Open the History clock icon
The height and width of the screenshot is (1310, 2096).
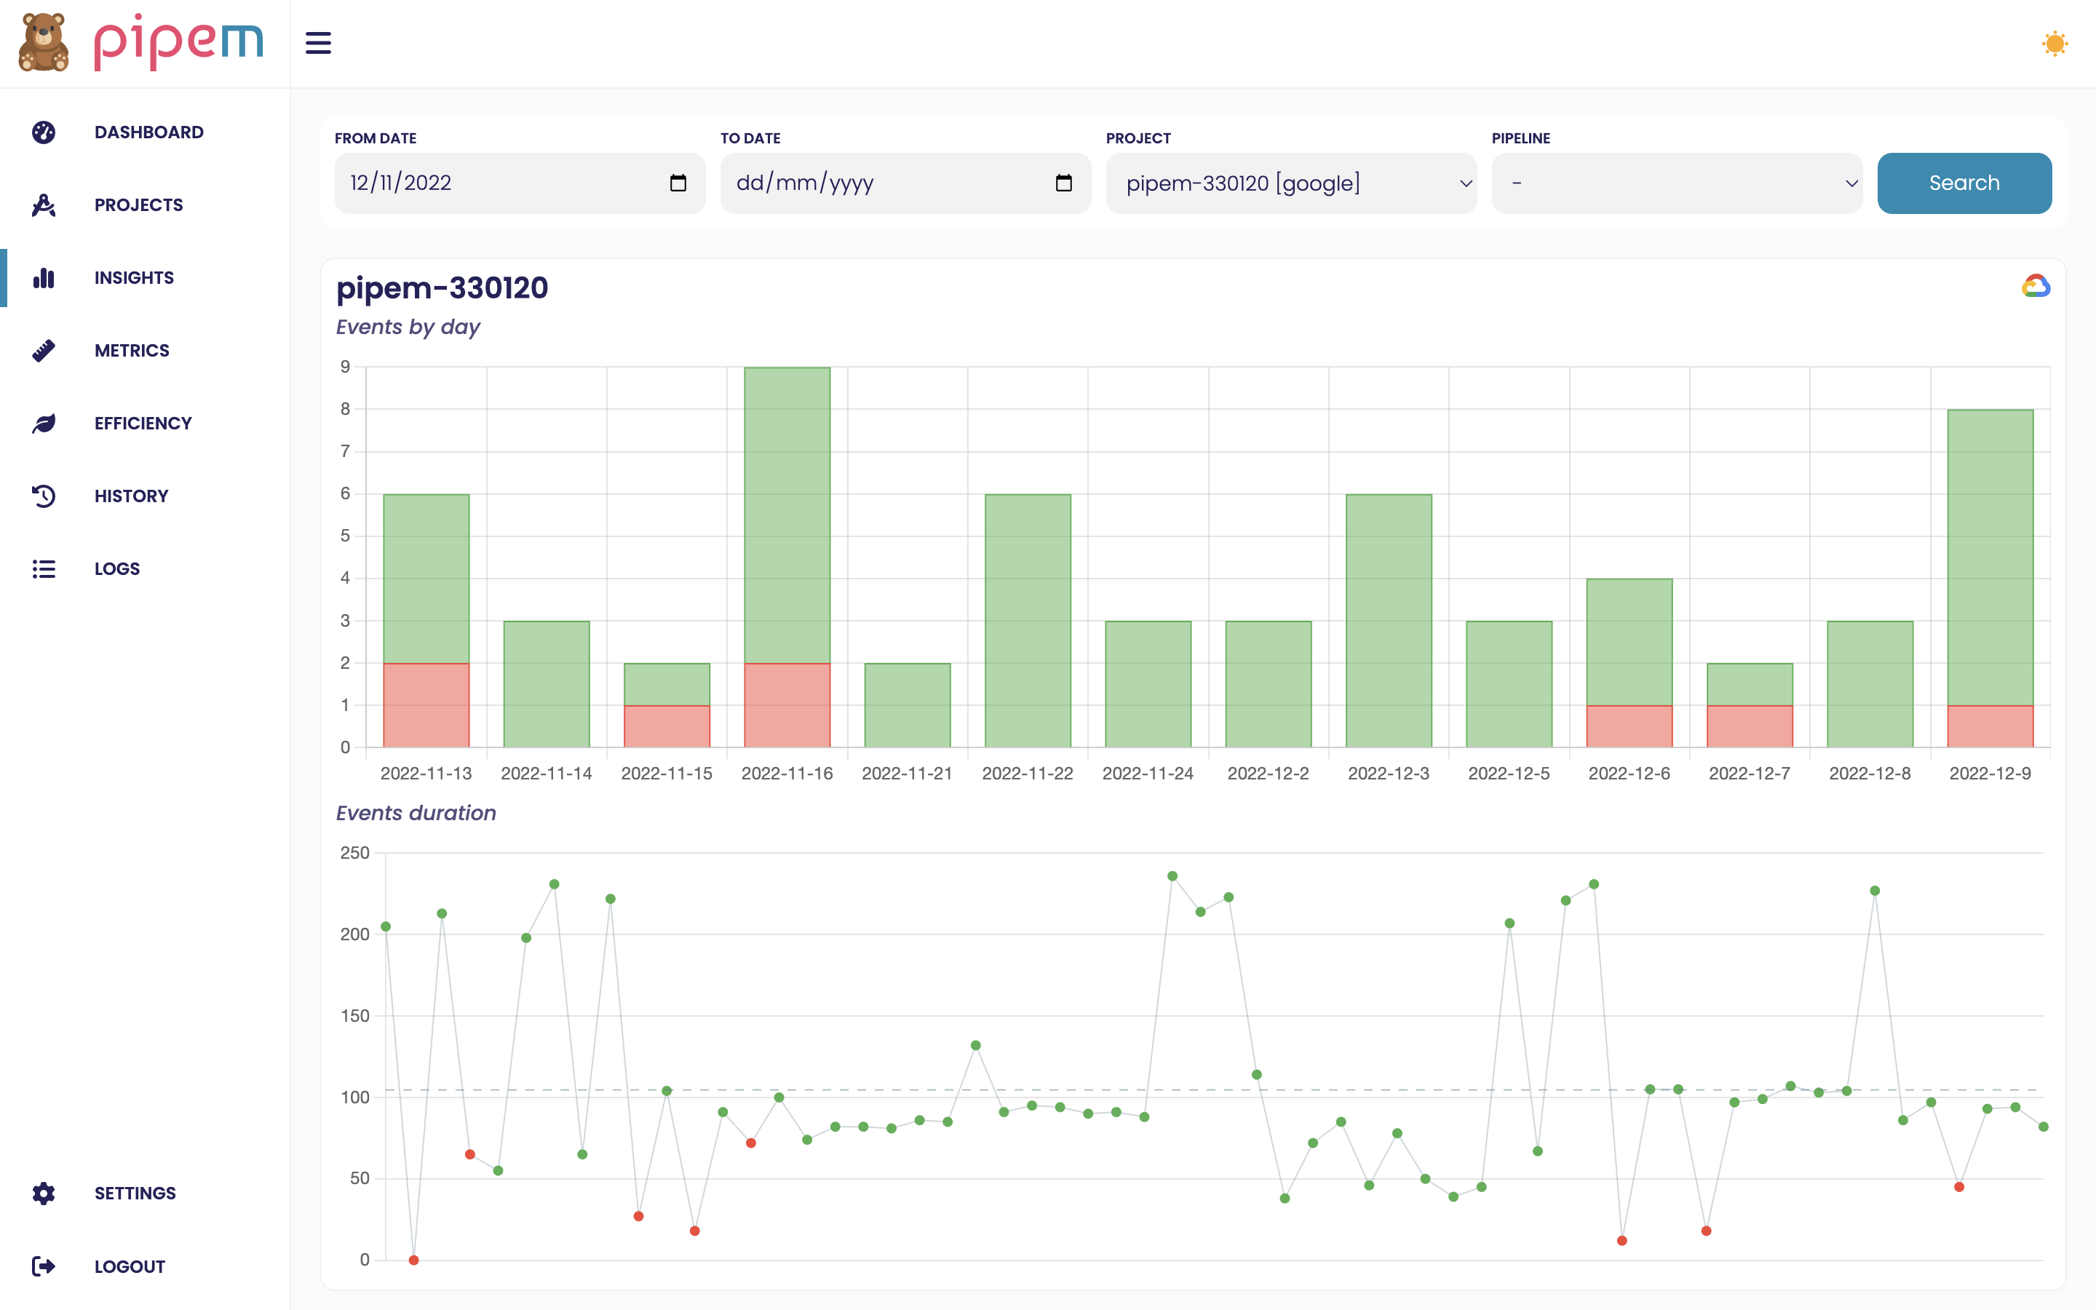pyautogui.click(x=44, y=496)
